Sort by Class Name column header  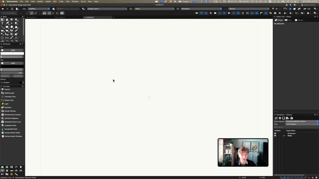[x=291, y=131]
